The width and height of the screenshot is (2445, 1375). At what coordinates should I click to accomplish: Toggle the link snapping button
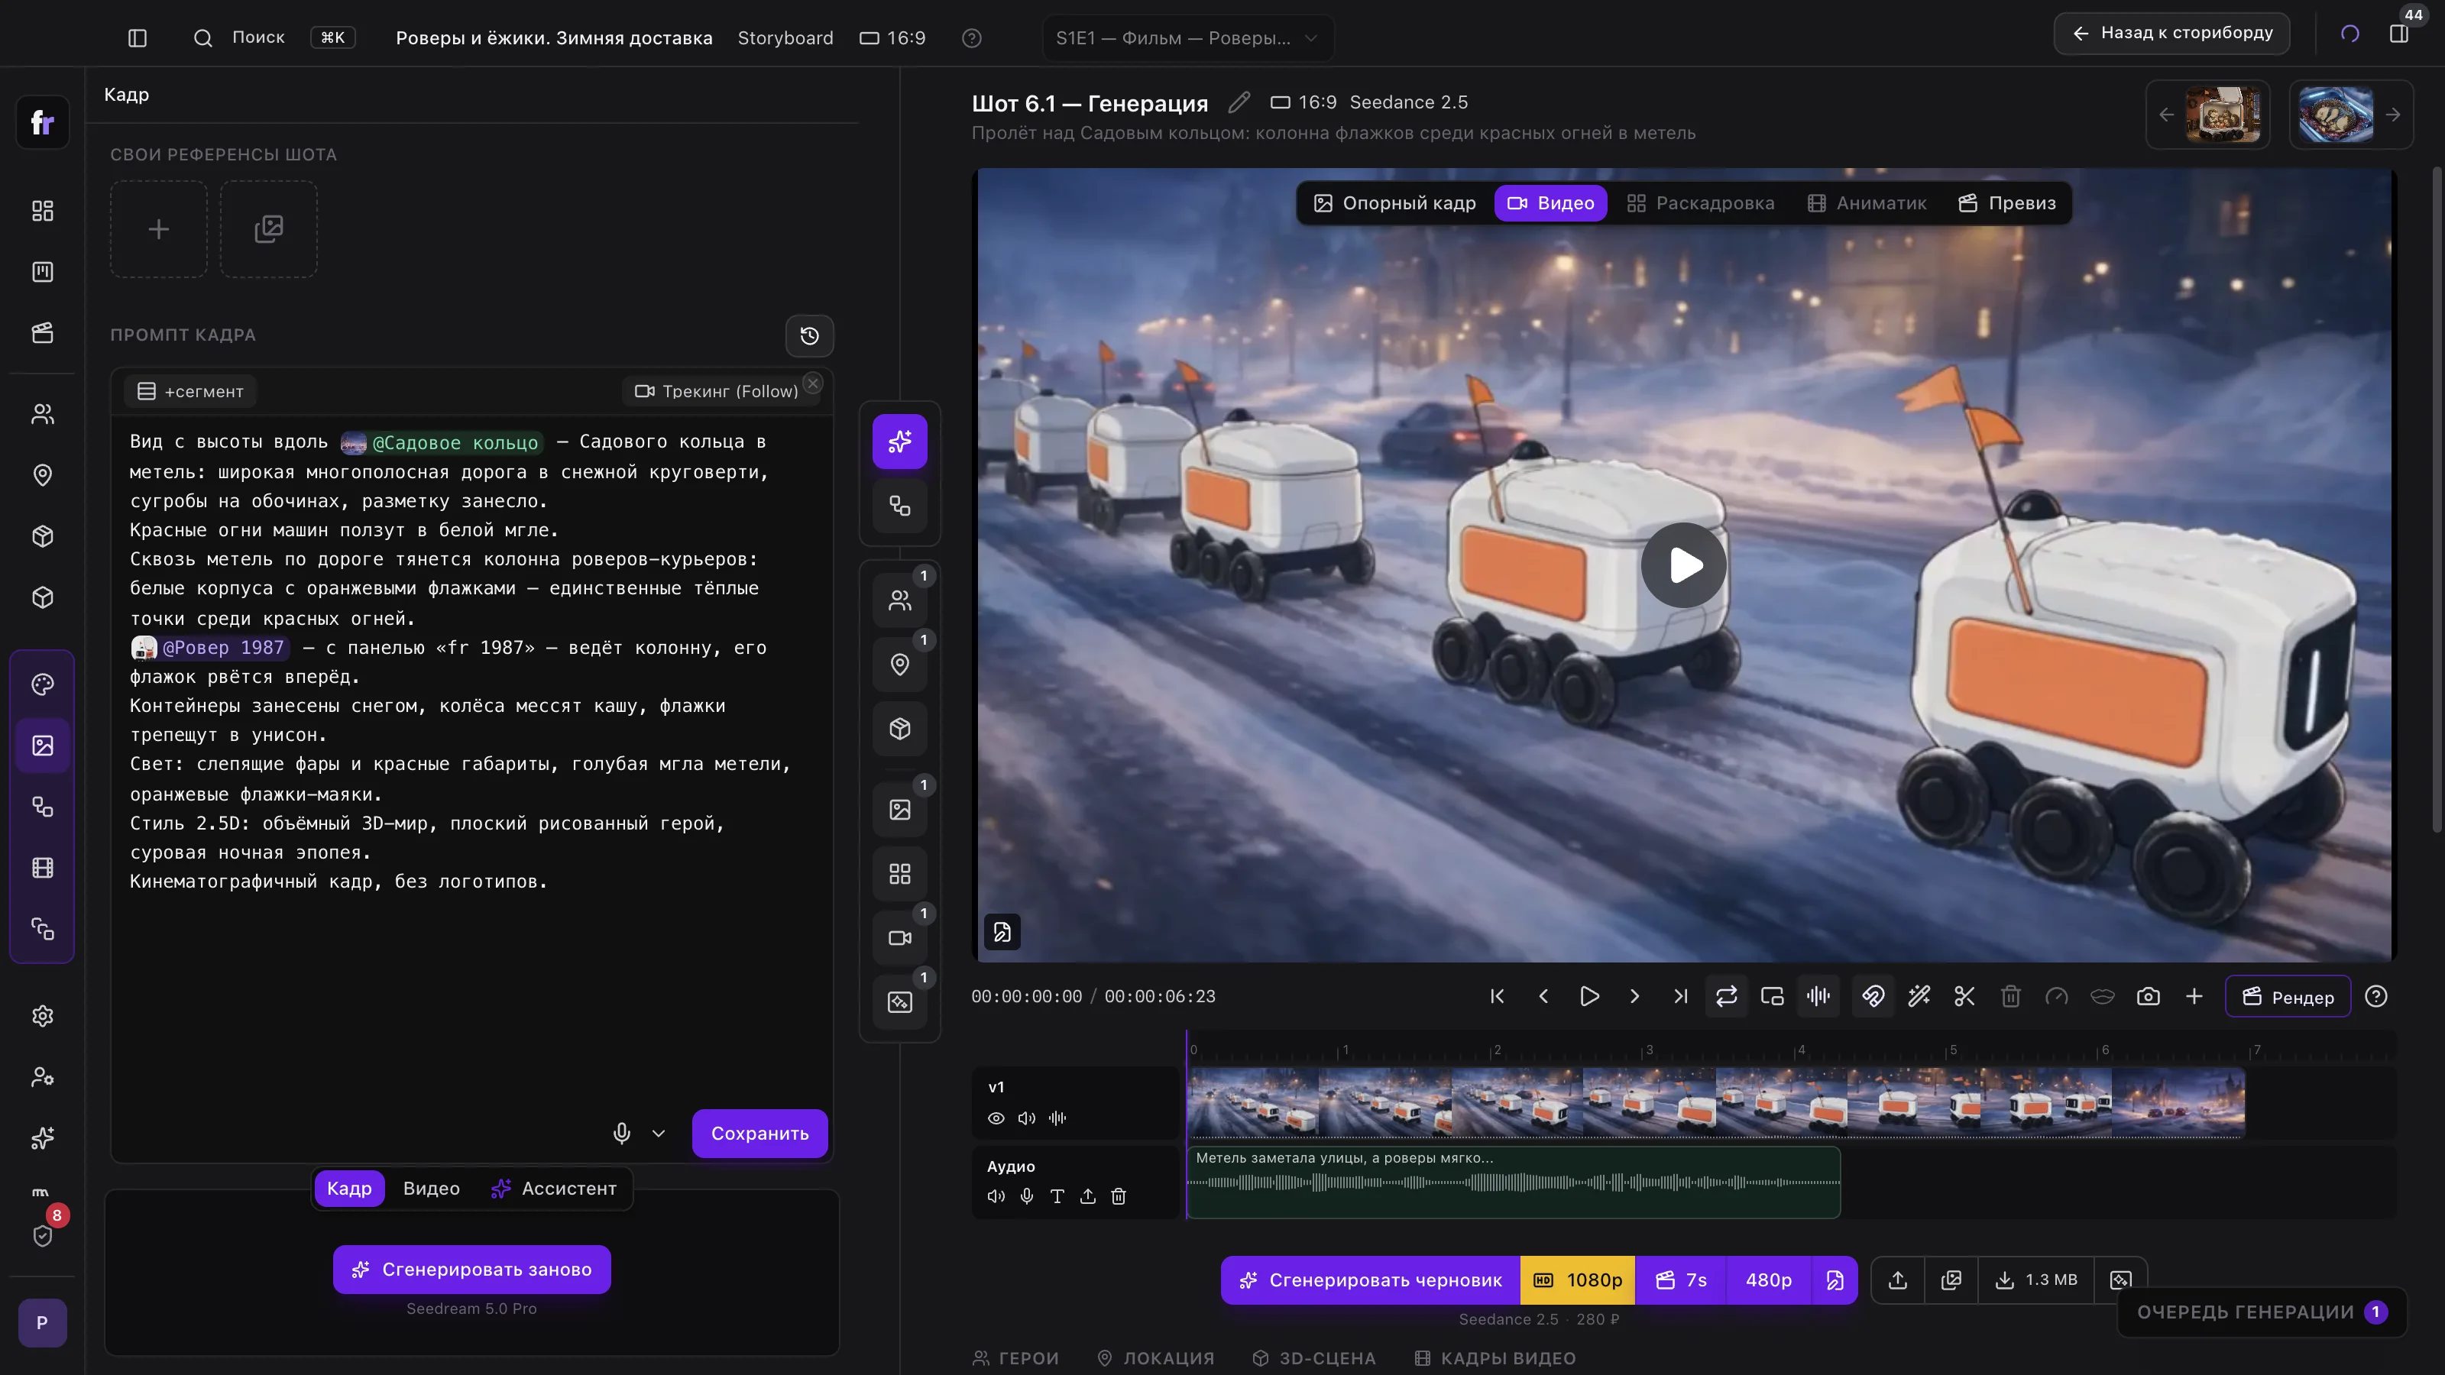click(1873, 996)
